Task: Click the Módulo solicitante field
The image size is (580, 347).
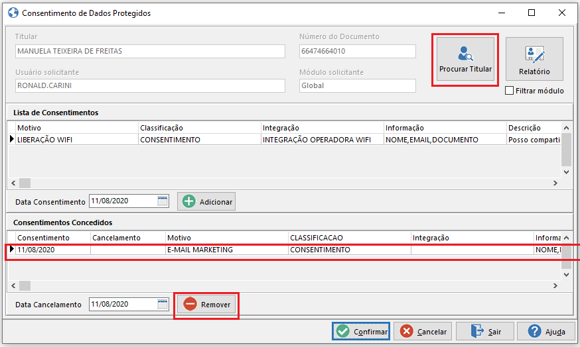Action: (357, 85)
